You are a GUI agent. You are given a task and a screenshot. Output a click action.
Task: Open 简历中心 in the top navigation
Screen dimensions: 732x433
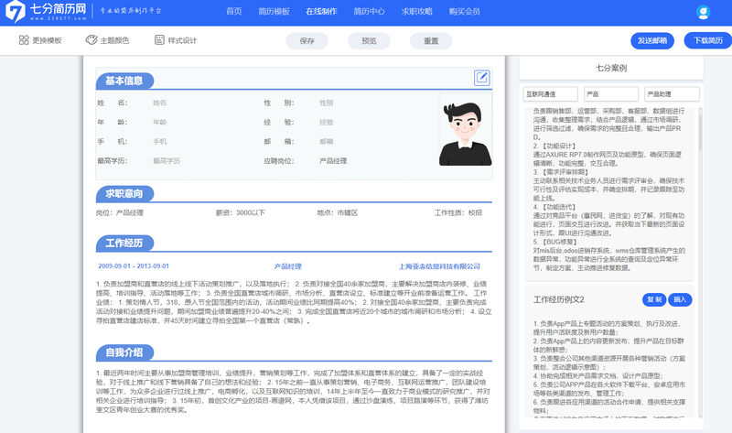click(x=370, y=12)
